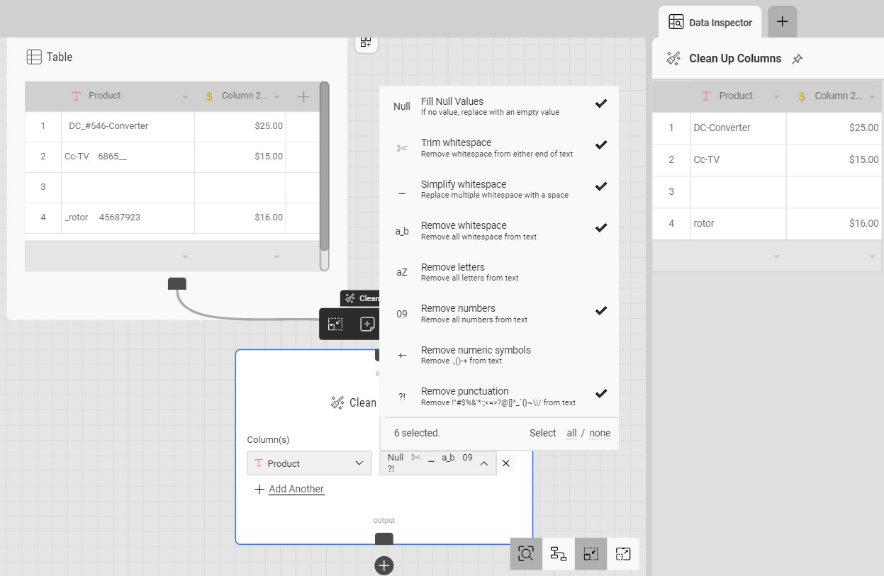Image resolution: width=884 pixels, height=576 pixels.
Task: Collapse the selected operations list with the chevron
Action: tap(483, 463)
